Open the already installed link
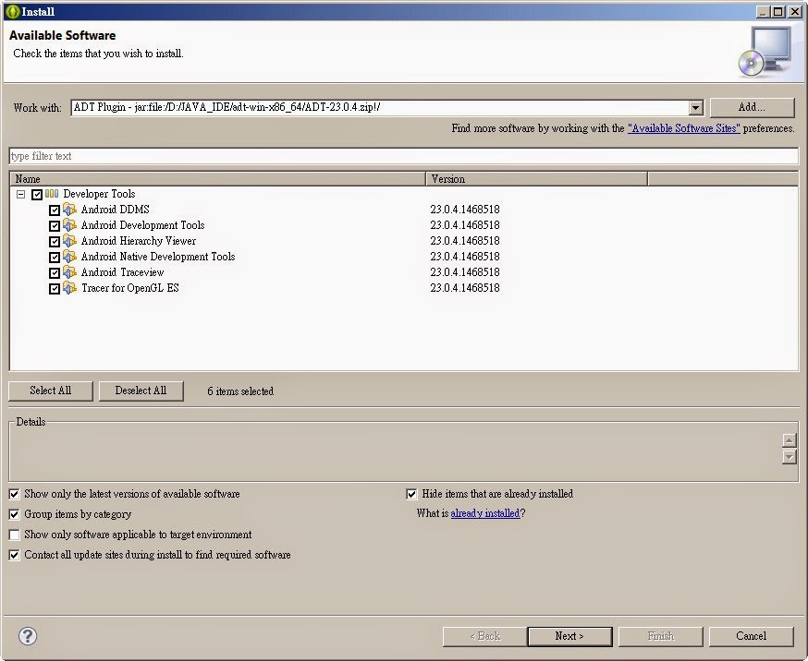 point(485,513)
